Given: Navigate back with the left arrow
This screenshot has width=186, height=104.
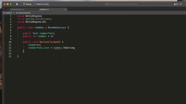Looking at the screenshot, I should 4,9.
